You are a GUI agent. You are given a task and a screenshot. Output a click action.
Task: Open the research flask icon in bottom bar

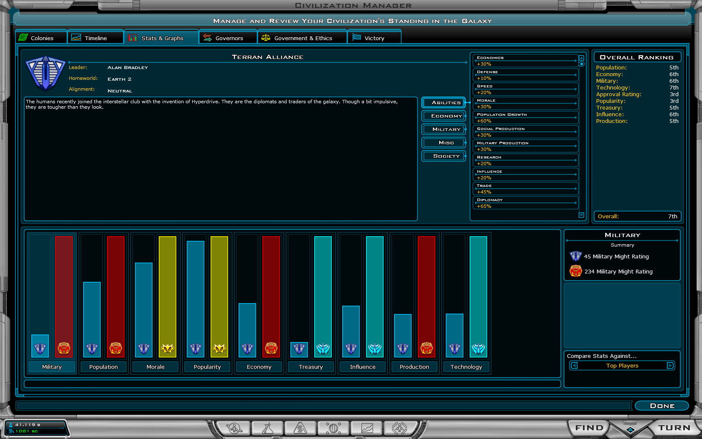point(267,428)
